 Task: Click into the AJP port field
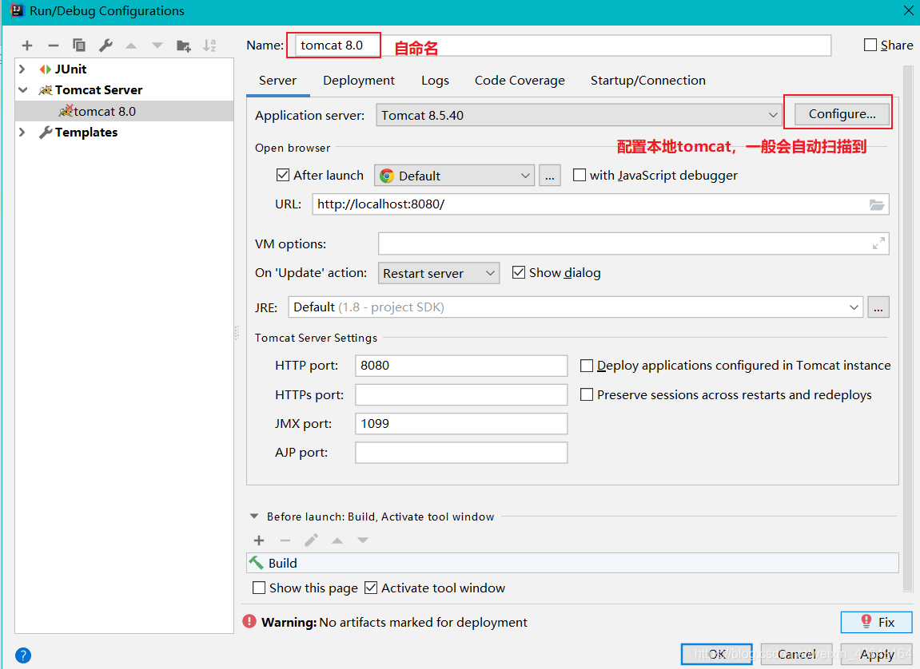coord(461,453)
